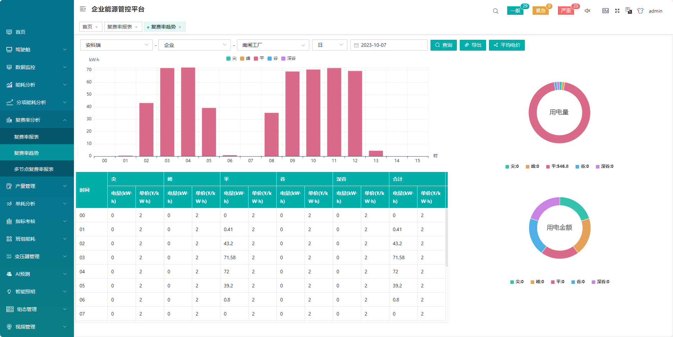Click the muted speaker alarm icon
Screen dimensions: 673x337
pos(587,11)
